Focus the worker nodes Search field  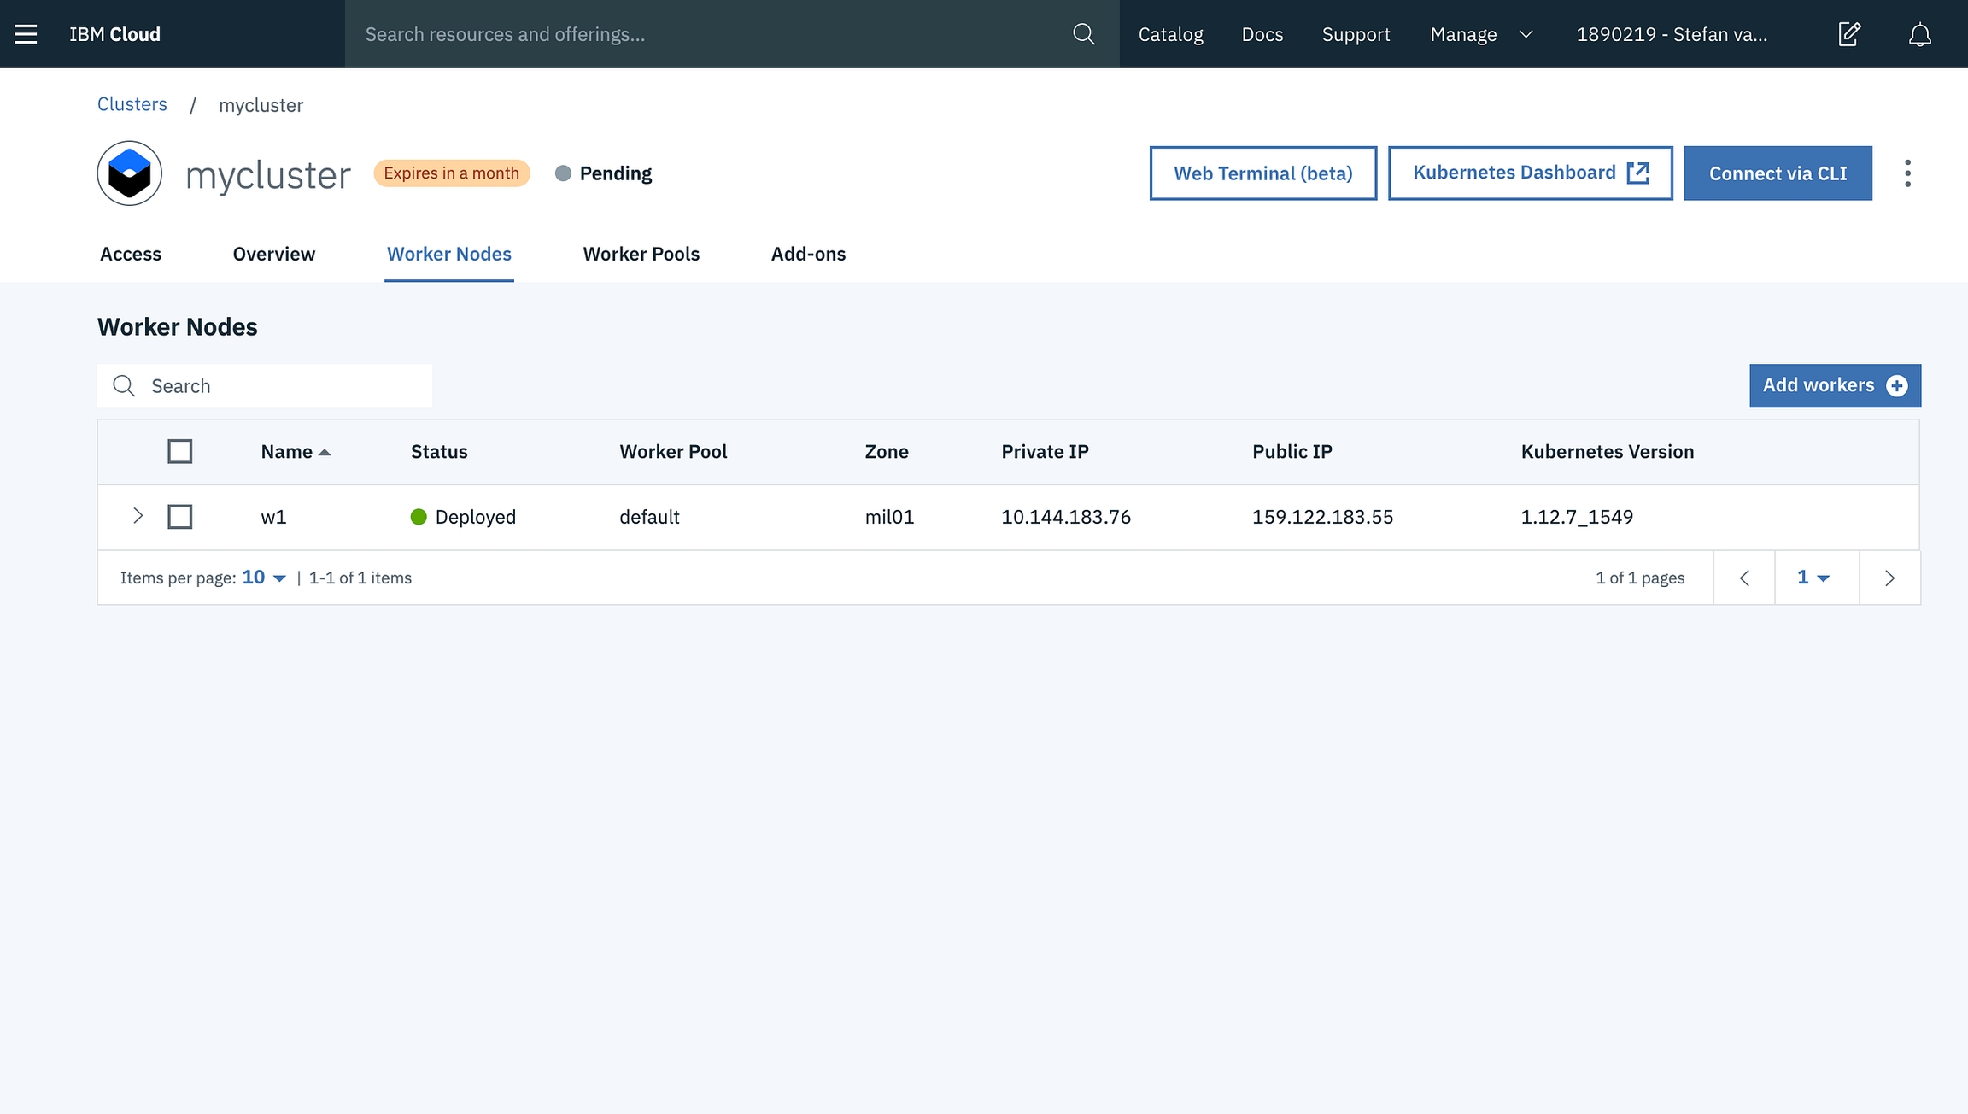(265, 386)
